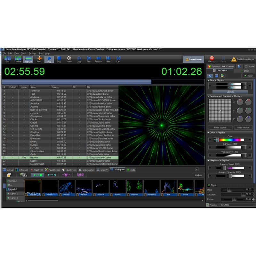Click the rainbow Color slider

230,140
